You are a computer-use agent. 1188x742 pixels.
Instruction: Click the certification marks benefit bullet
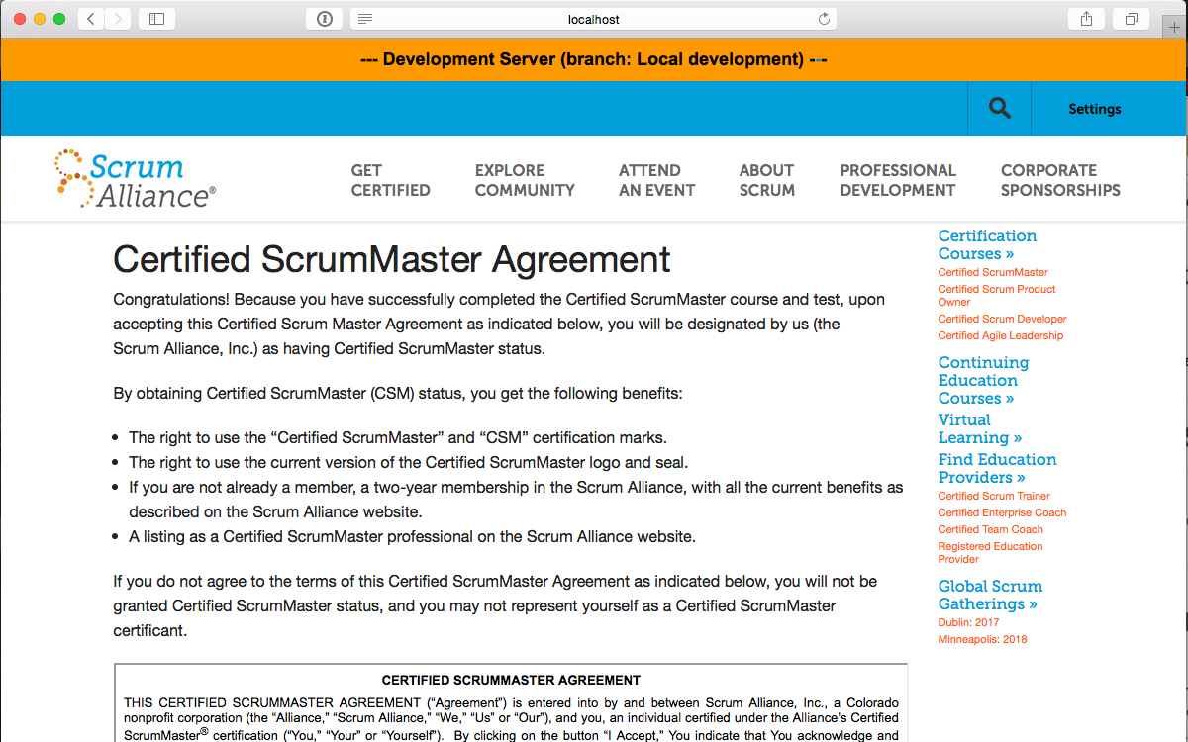click(x=398, y=437)
